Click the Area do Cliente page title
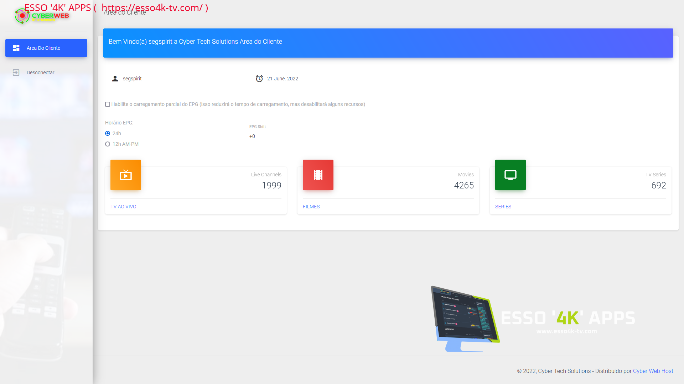 point(125,12)
